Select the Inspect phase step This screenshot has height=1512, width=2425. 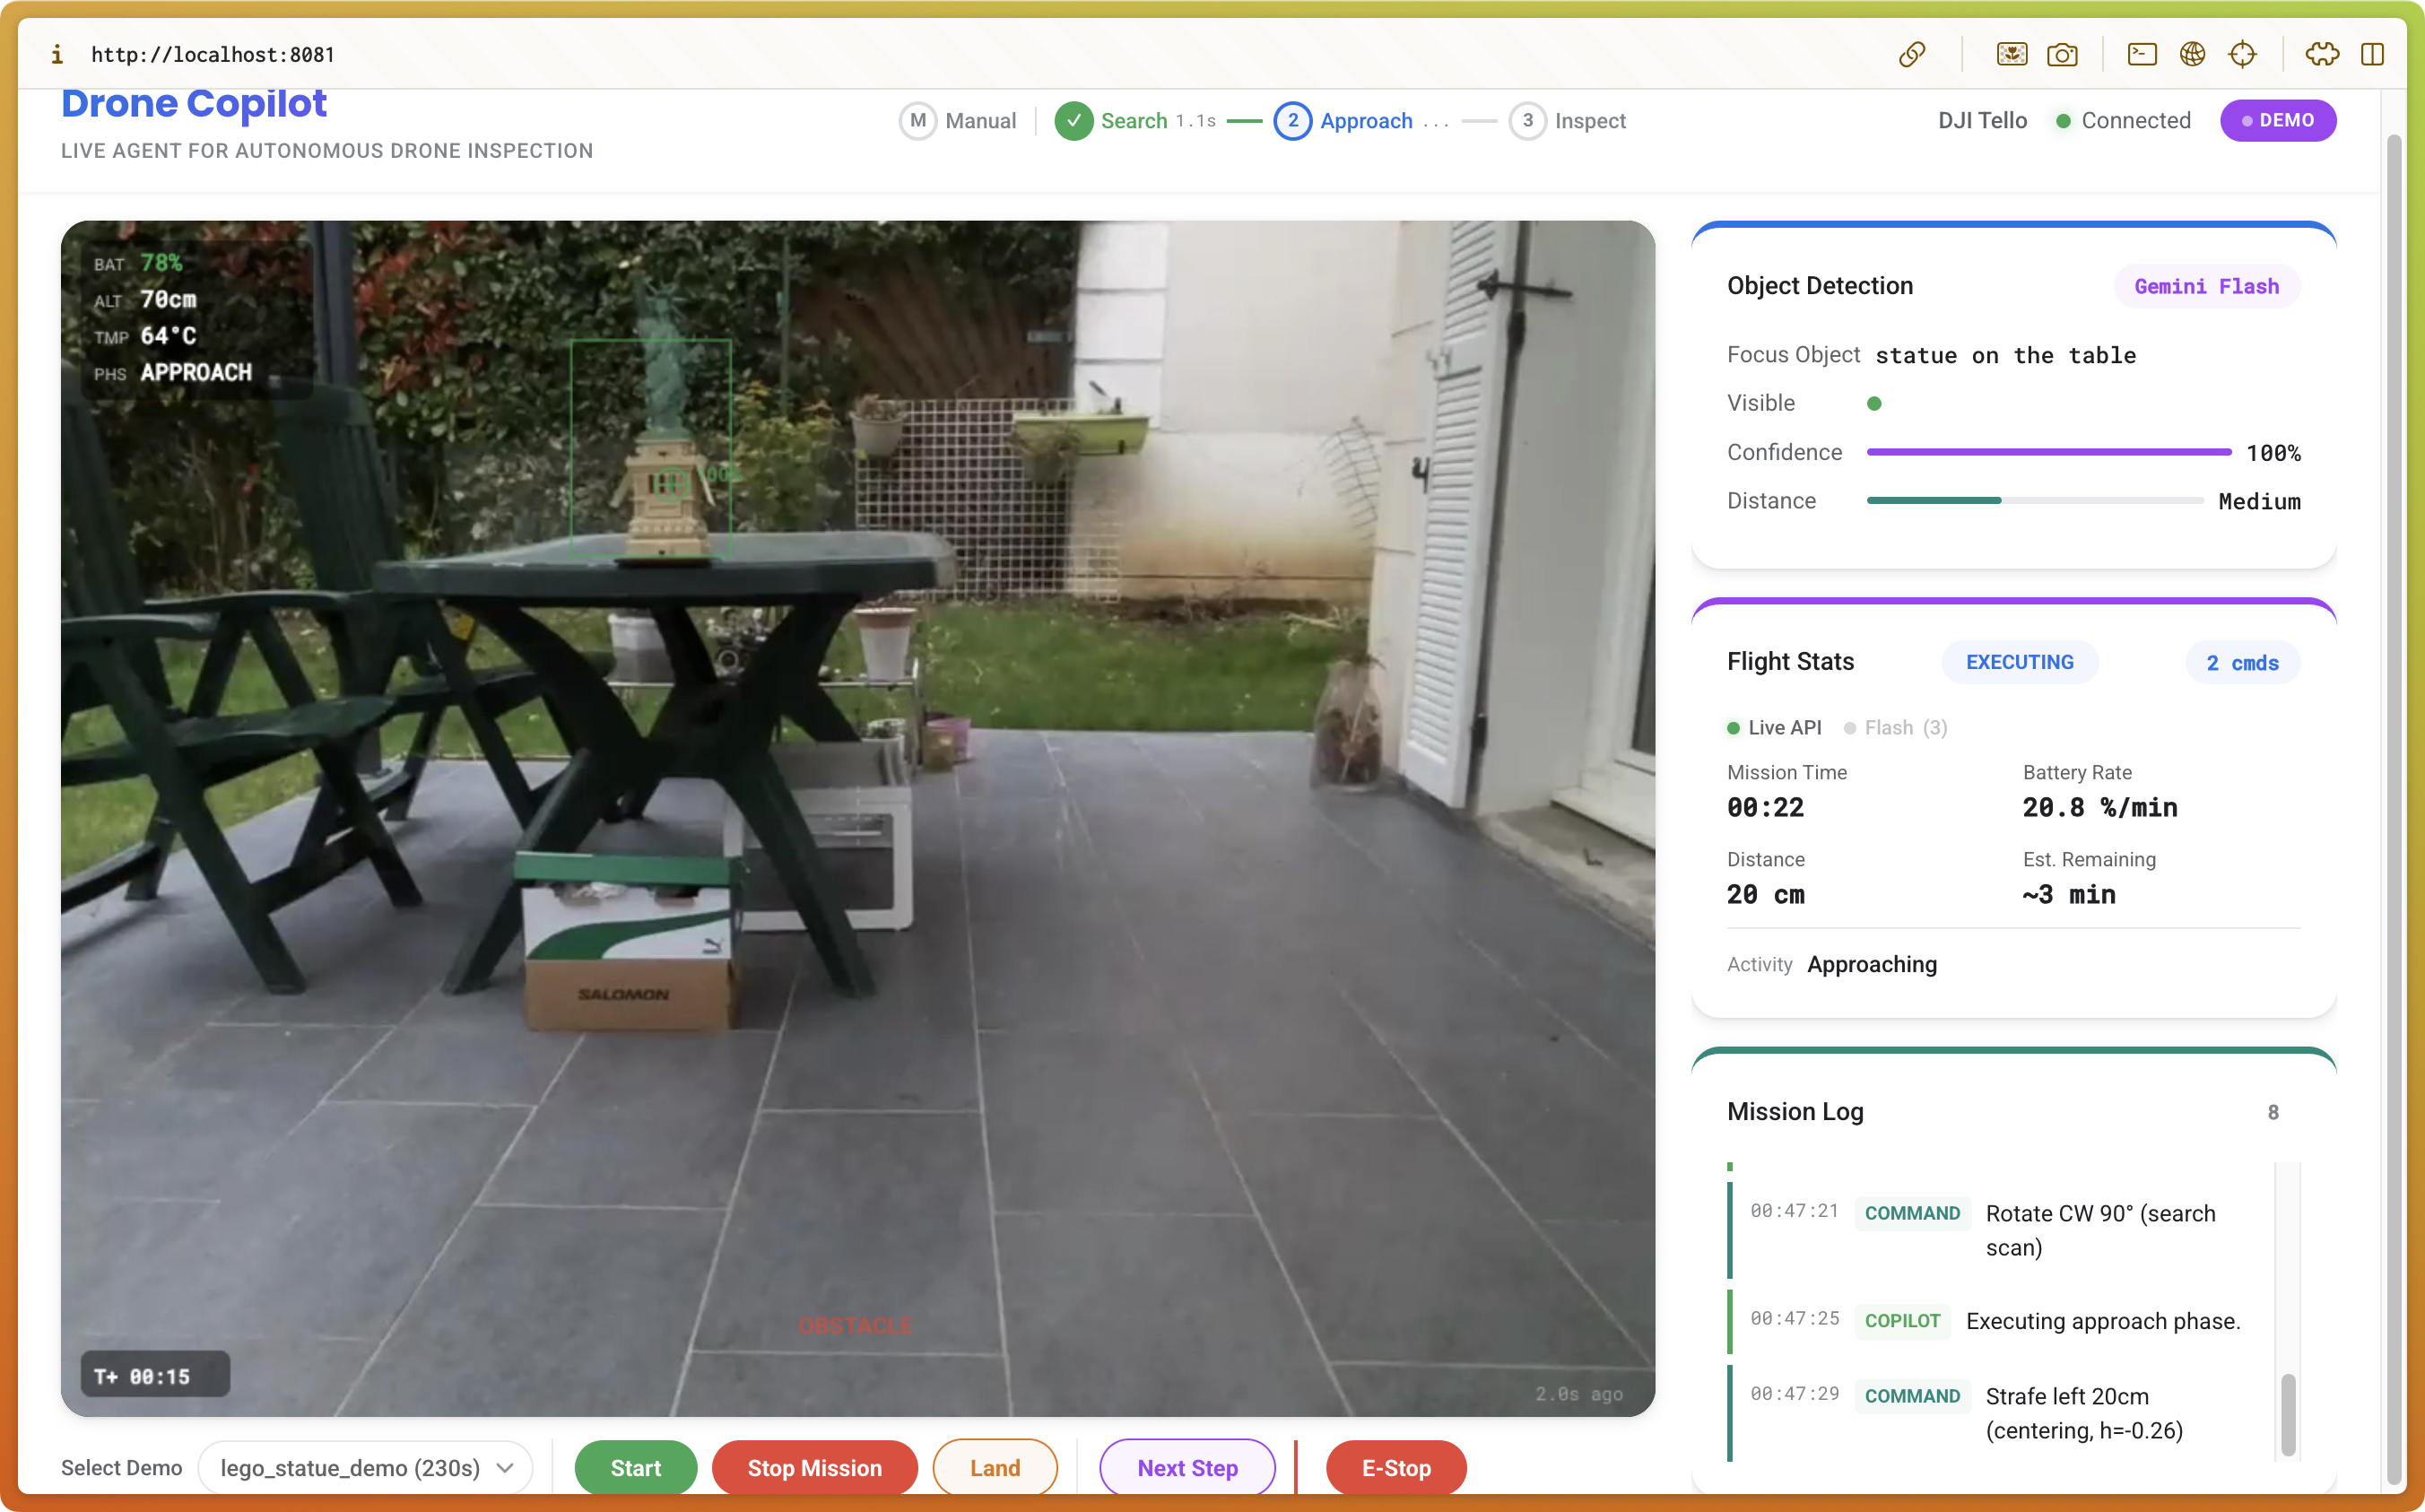tap(1568, 120)
